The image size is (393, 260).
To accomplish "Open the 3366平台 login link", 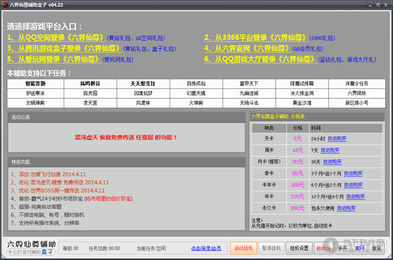I will click(x=255, y=37).
